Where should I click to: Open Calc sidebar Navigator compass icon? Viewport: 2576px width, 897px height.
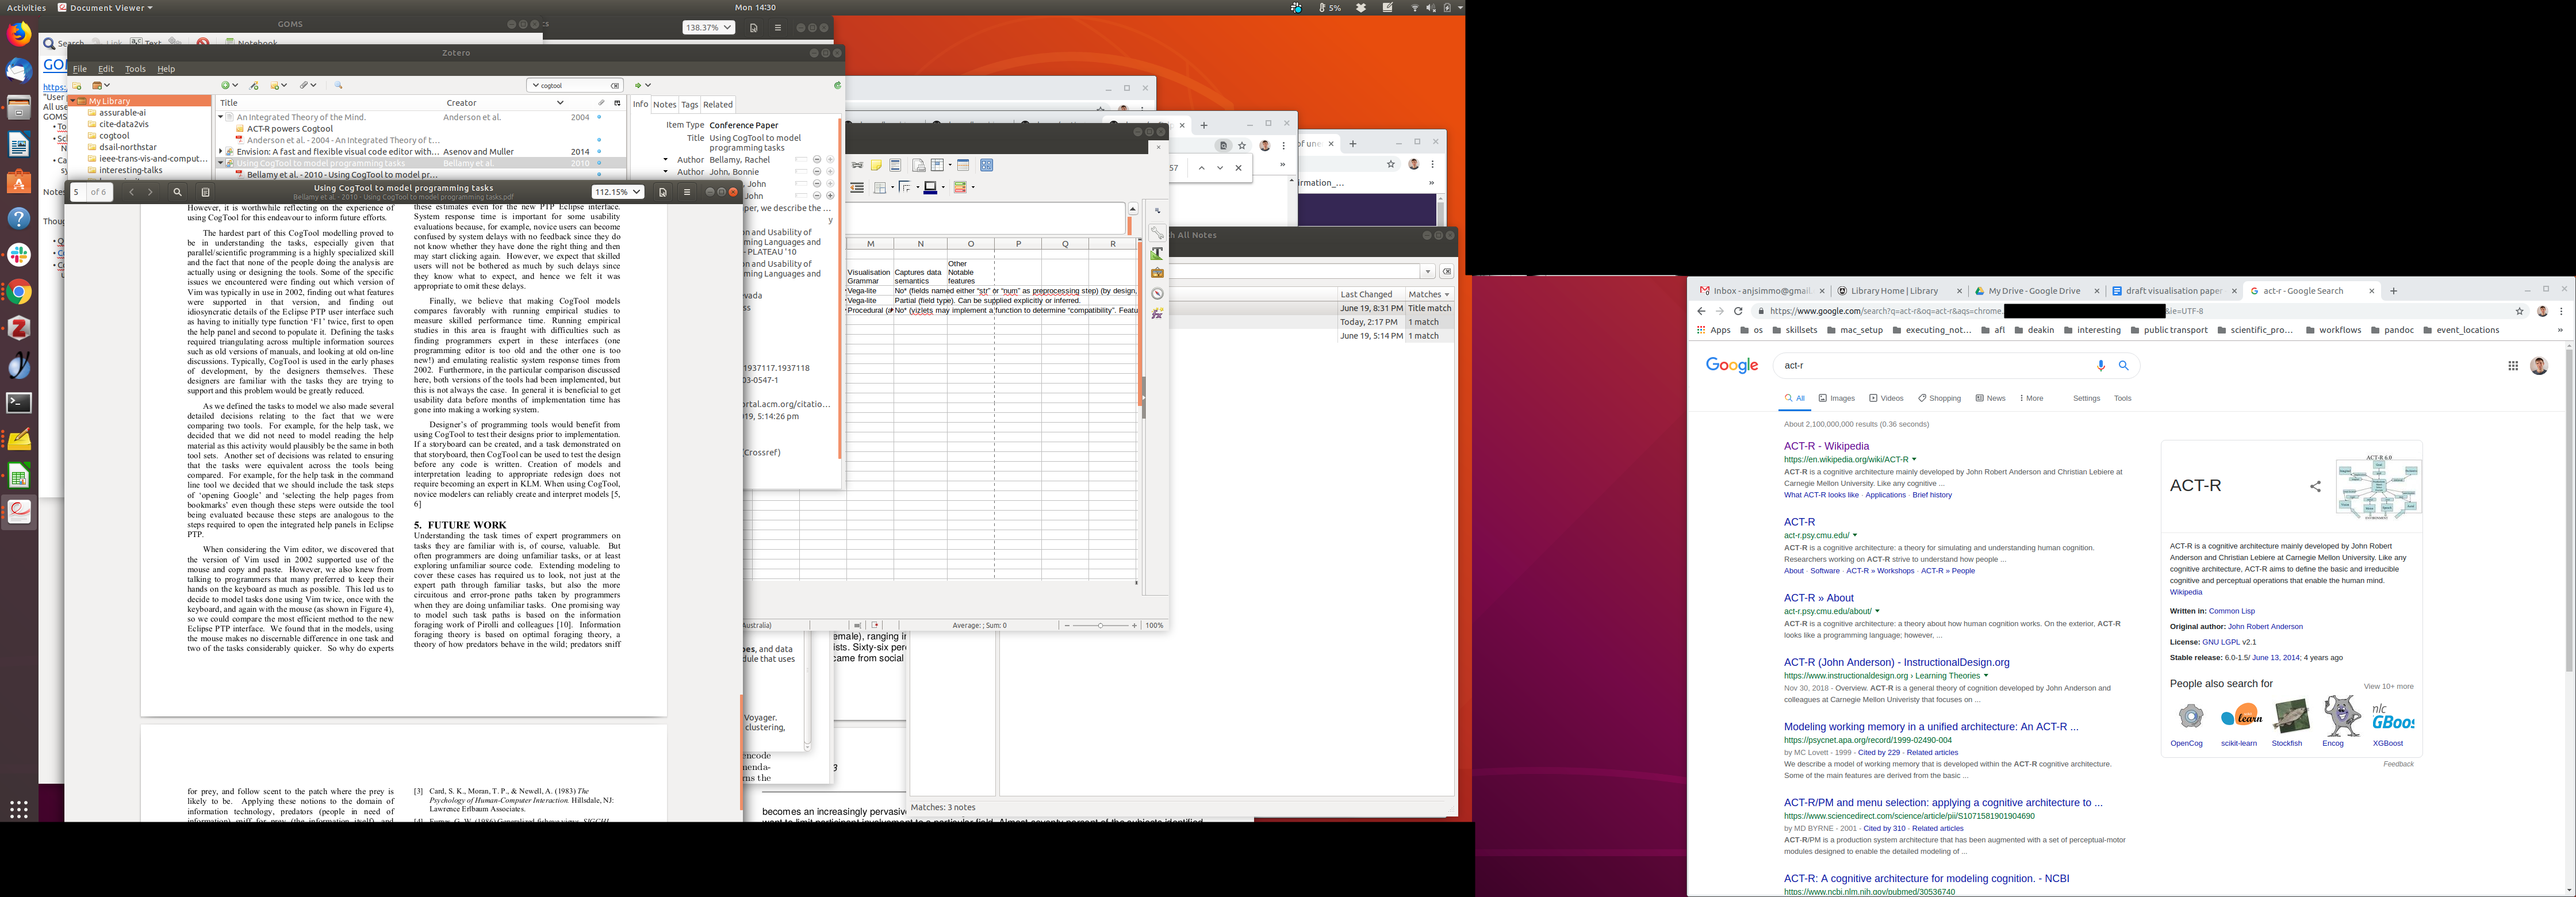1157,294
